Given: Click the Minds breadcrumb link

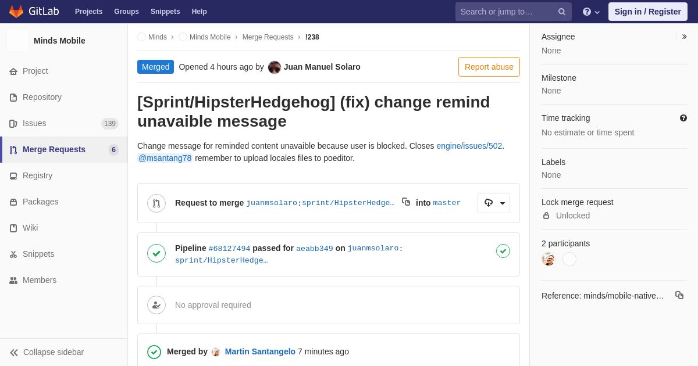Looking at the screenshot, I should 157,37.
